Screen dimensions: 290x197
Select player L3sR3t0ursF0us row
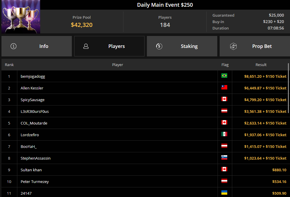coord(145,111)
